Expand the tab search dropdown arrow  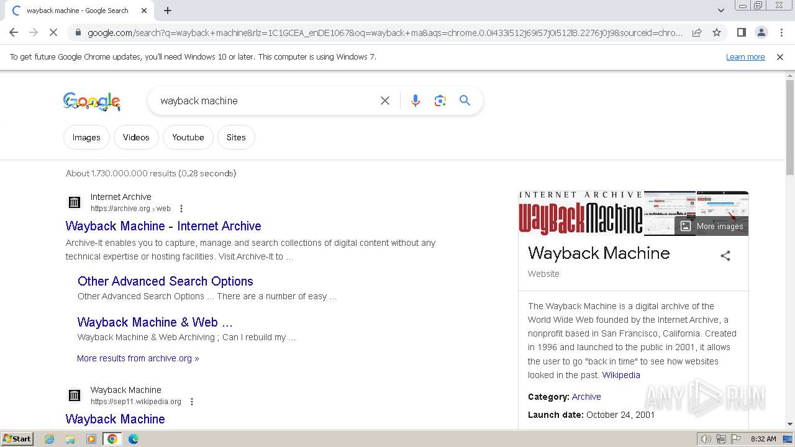tap(721, 11)
